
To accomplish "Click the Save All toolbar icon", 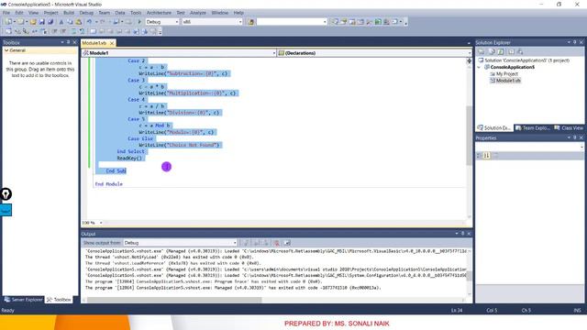I will 50,22.
